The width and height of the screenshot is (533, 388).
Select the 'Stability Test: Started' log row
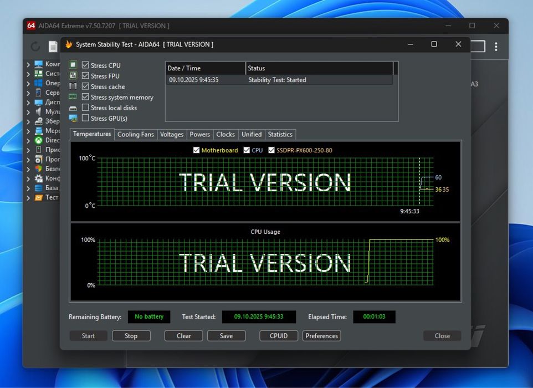279,80
